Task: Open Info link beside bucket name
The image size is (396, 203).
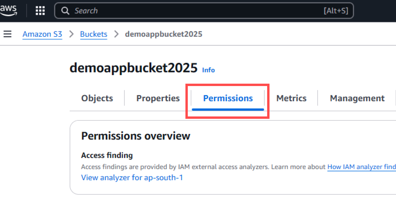Action: [208, 70]
